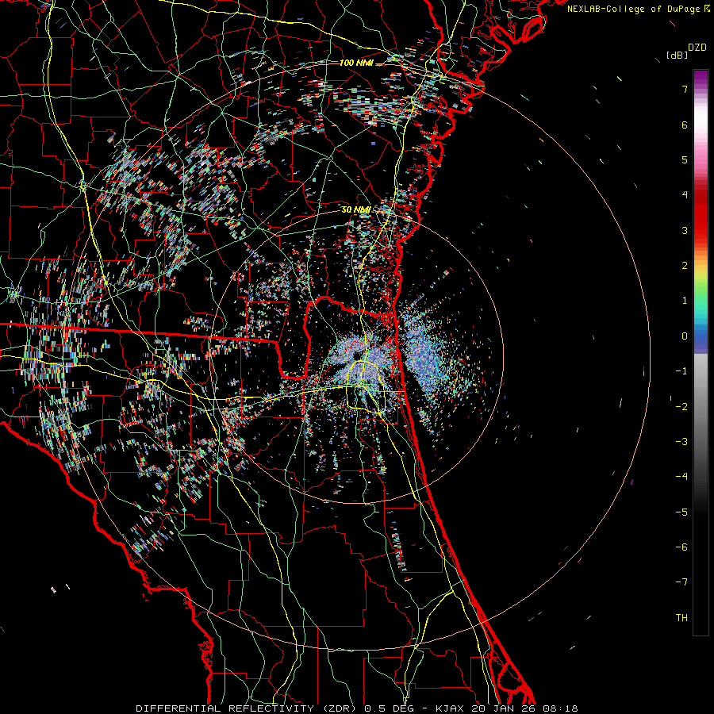Select the -2 dB scale label
The height and width of the screenshot is (714, 714).
[x=681, y=407]
